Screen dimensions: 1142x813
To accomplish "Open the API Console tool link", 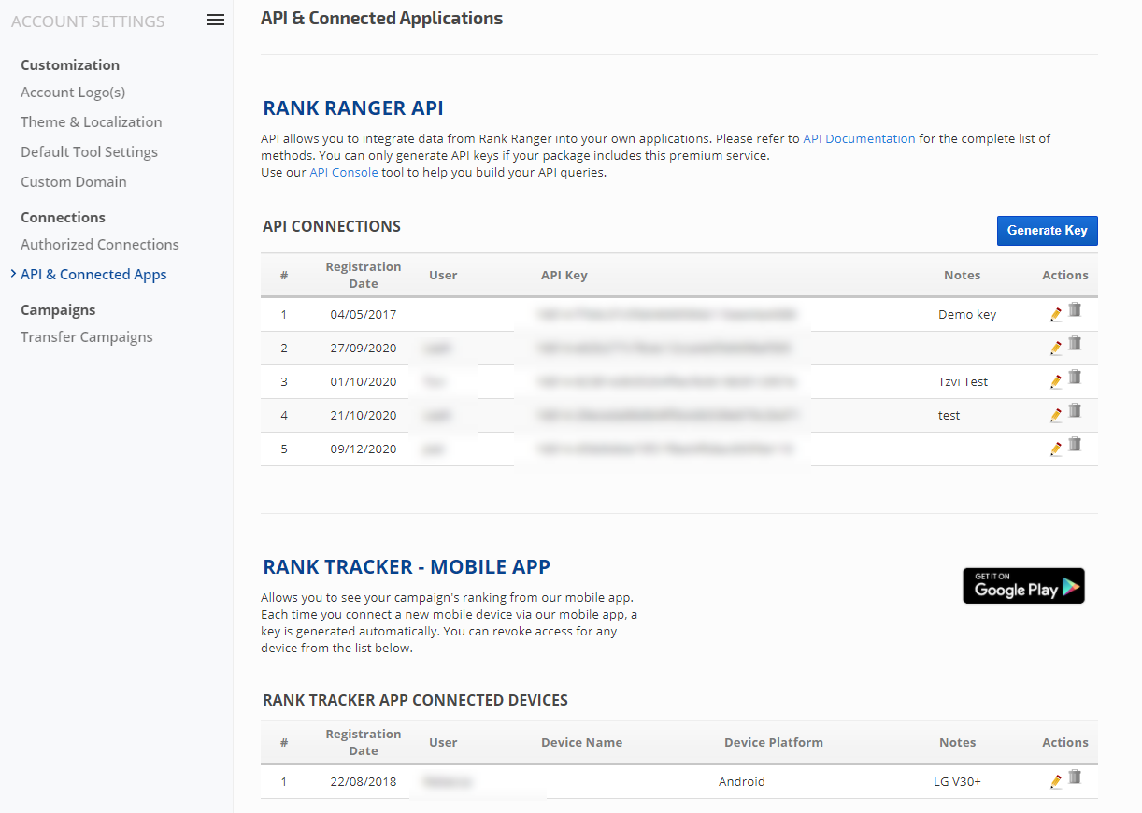I will [344, 172].
